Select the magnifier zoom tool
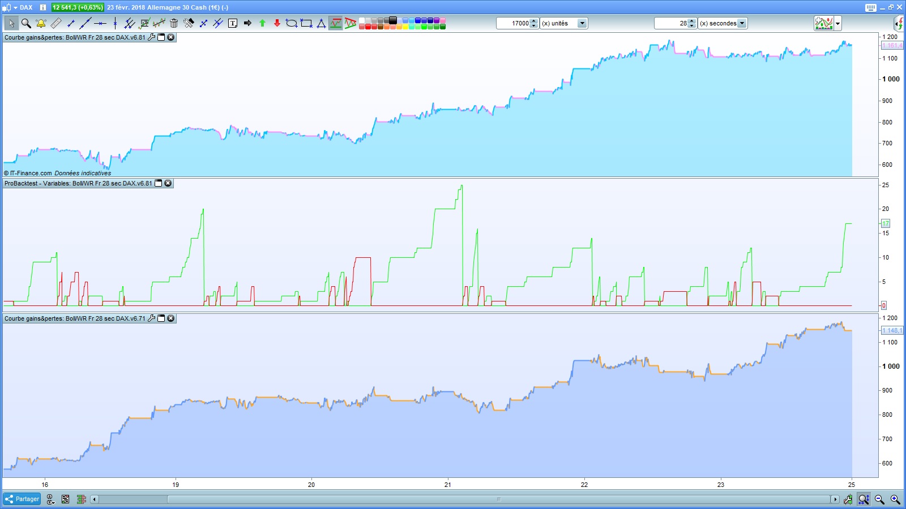The height and width of the screenshot is (509, 906). pyautogui.click(x=26, y=23)
